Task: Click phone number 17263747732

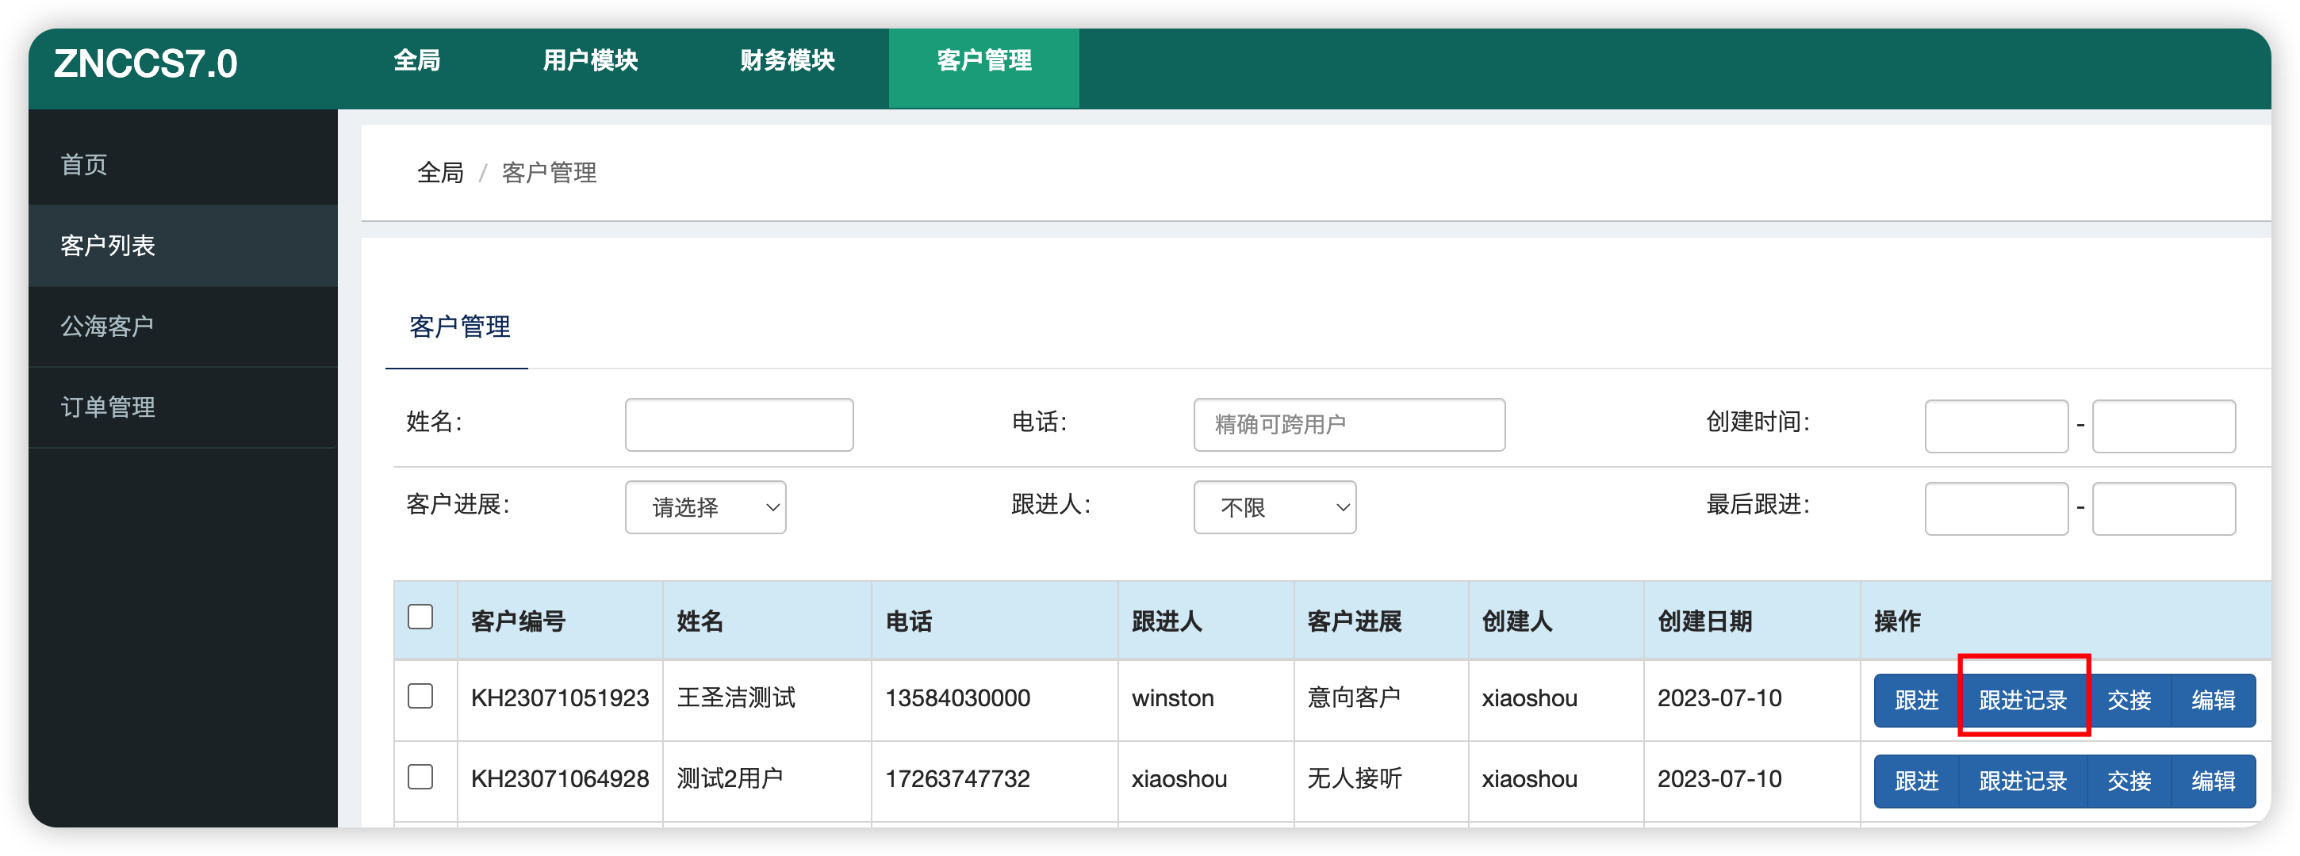Action: tap(957, 779)
